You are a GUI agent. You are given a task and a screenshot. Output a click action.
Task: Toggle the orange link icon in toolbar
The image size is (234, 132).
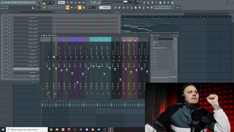80,7
